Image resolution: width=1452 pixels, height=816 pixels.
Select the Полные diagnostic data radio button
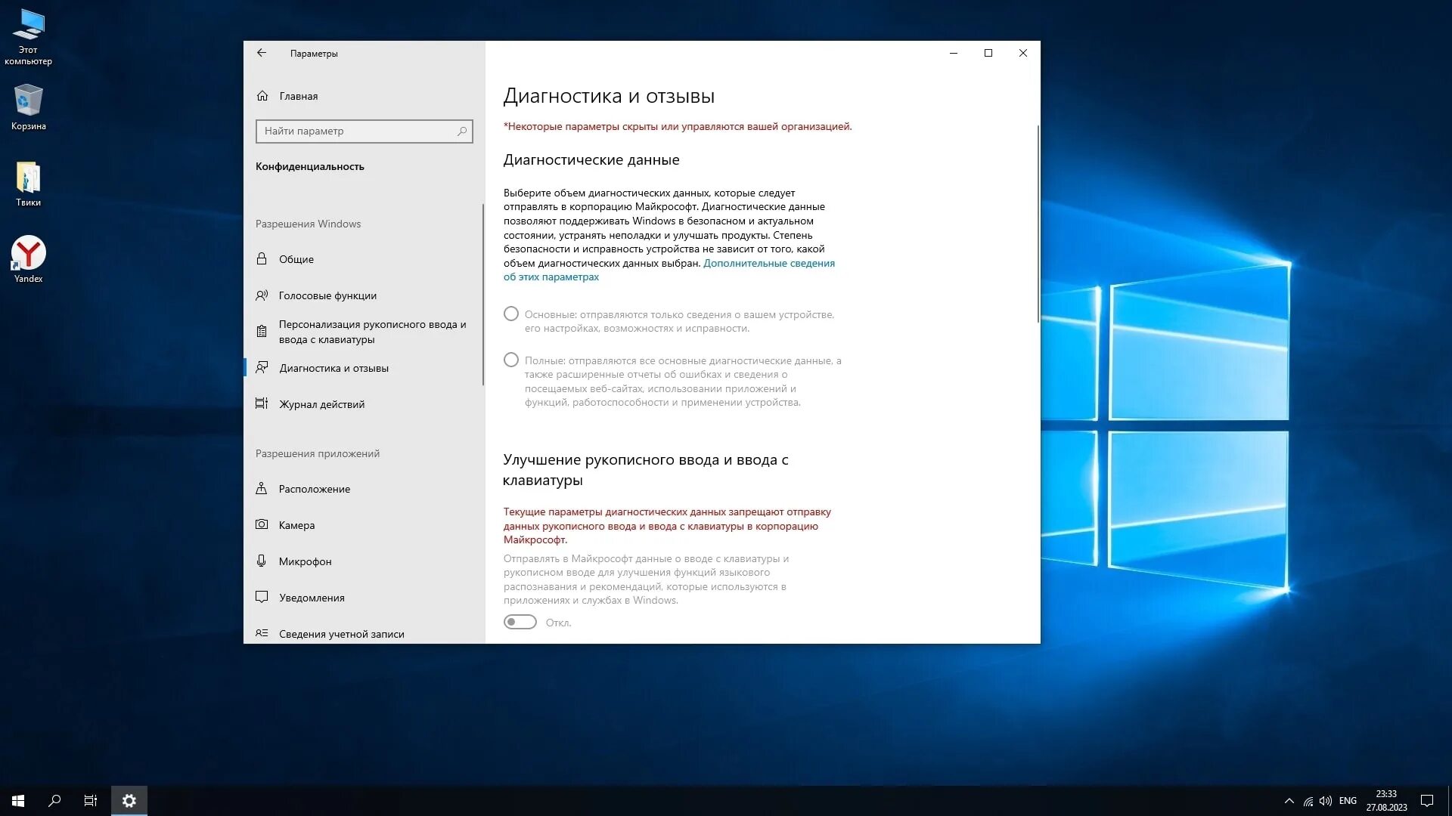click(x=511, y=360)
